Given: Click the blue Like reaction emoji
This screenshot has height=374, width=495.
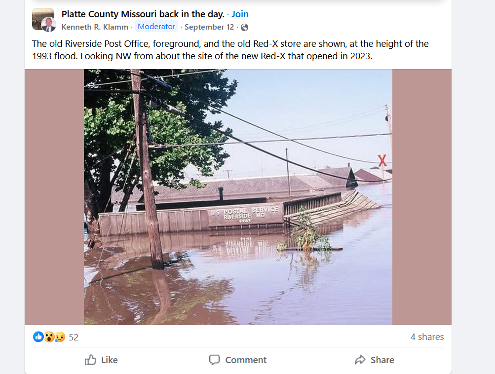Looking at the screenshot, I should coord(38,337).
